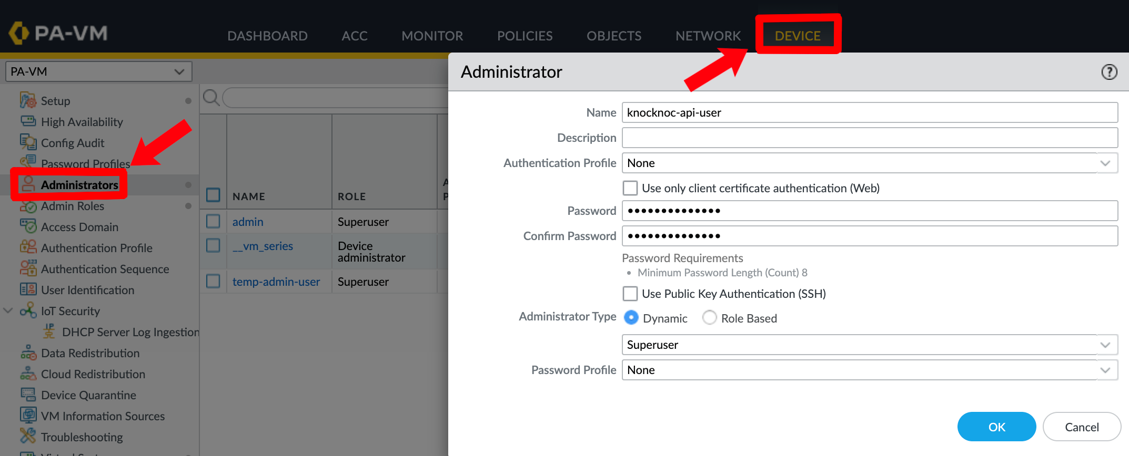Open the Password Profile dropdown
This screenshot has width=1129, height=456.
tap(1105, 370)
